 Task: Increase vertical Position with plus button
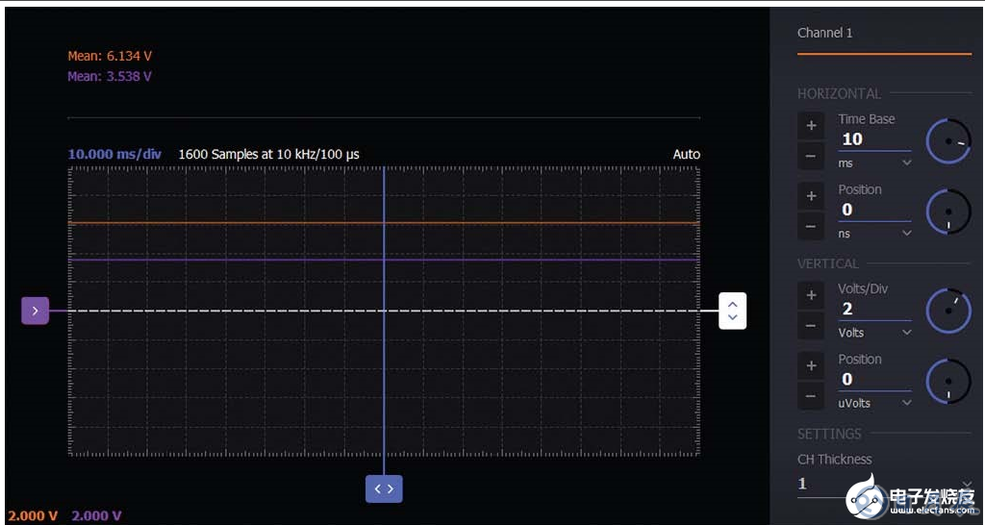point(811,365)
